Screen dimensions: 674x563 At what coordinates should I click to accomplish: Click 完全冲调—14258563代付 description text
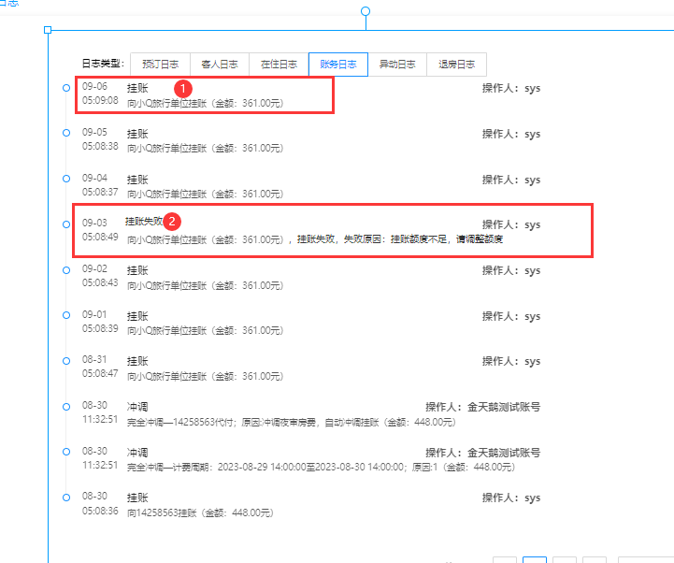[291, 423]
